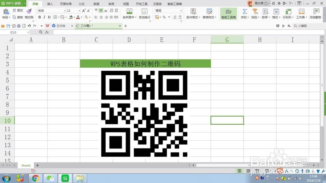Screen dimensions: 326x183
Task: Click the Wrap Text (自动换行) icon
Action: coord(144,11)
